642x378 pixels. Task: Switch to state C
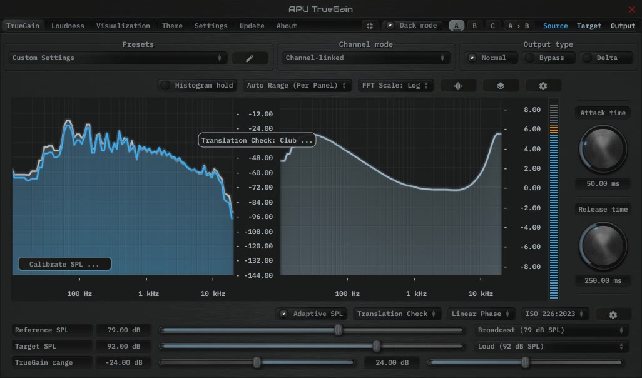pos(492,26)
